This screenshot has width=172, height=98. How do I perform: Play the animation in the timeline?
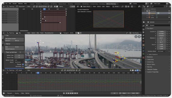73,93
